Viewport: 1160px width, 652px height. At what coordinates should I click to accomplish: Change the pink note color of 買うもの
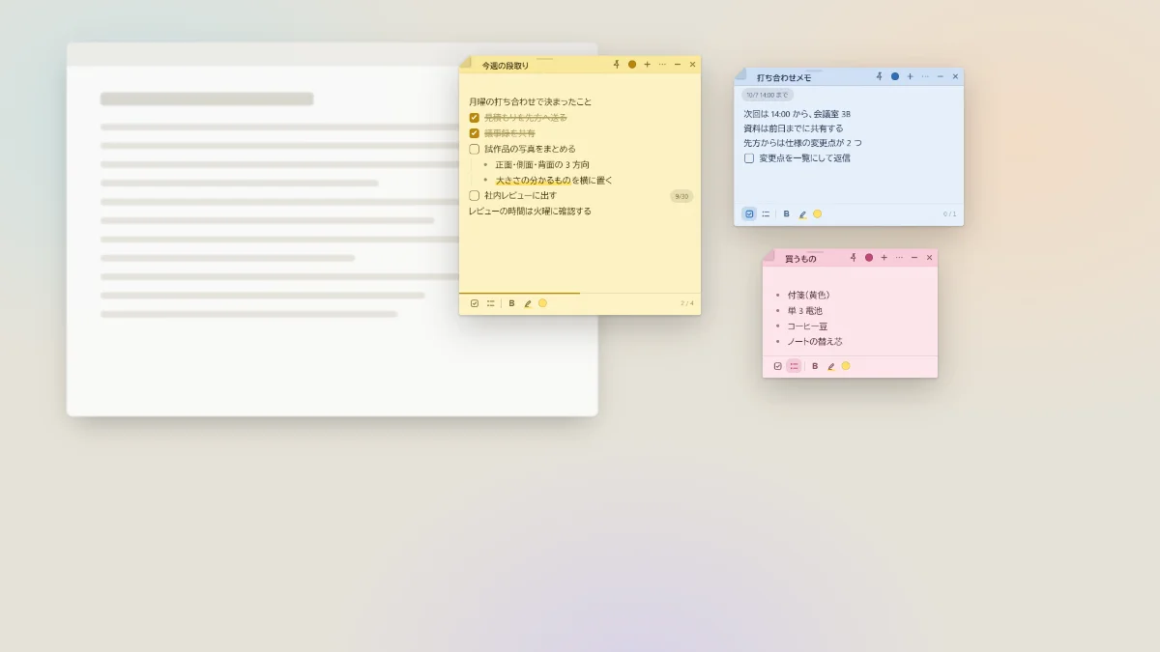pyautogui.click(x=869, y=258)
